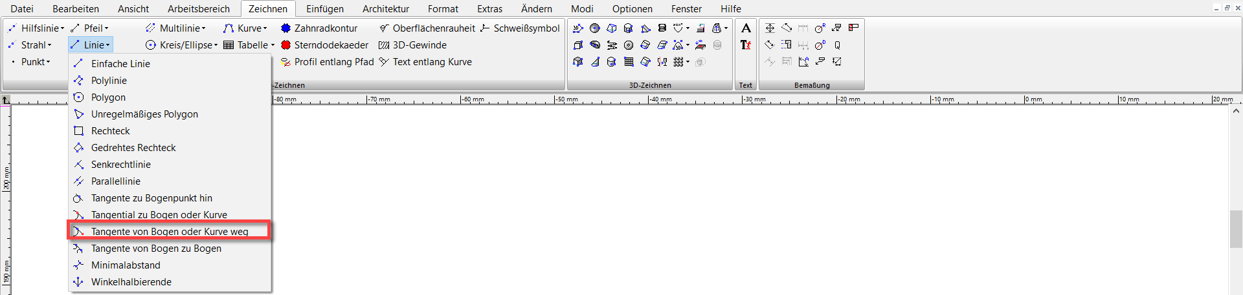Select Minimalabstand menu entry
Viewport: 1243px width, 295px height.
click(170, 265)
